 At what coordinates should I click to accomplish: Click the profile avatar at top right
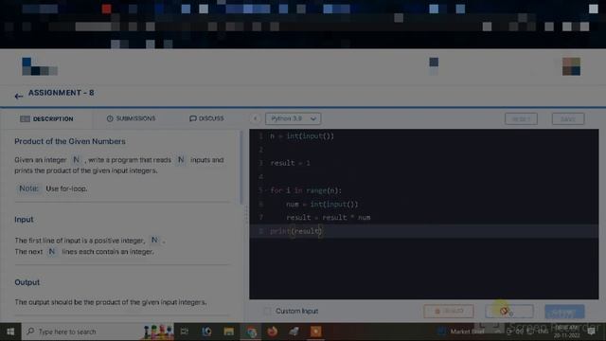571,66
